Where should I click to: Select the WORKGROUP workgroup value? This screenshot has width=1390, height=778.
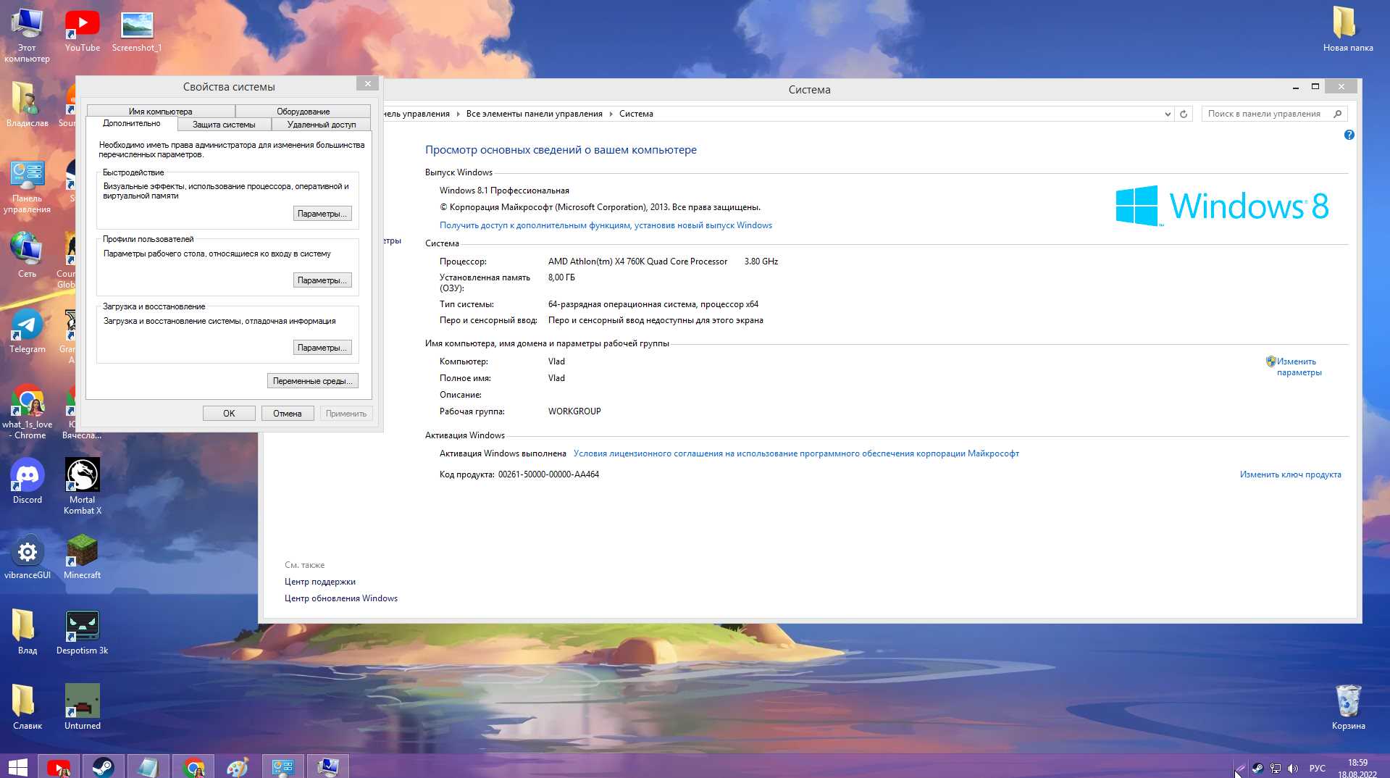coord(574,411)
